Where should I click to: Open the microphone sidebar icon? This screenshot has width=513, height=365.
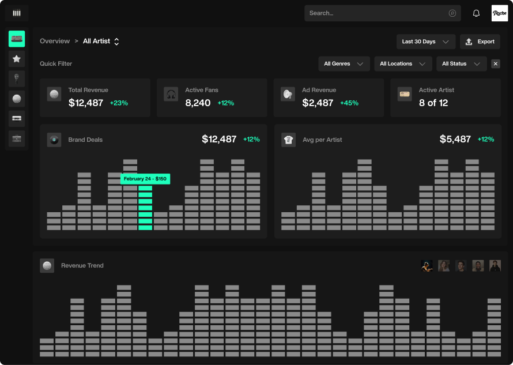[x=17, y=79]
